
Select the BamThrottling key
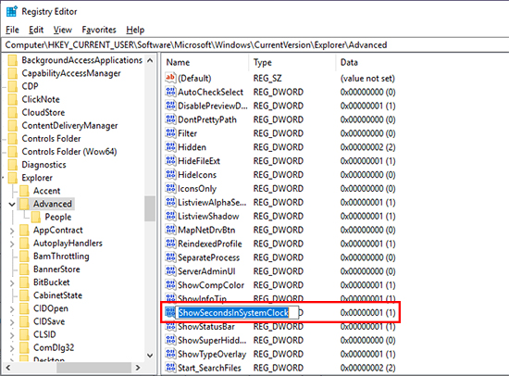61,257
